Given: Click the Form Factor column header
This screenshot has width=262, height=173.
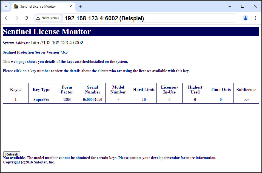Looking at the screenshot, I should (x=67, y=90).
